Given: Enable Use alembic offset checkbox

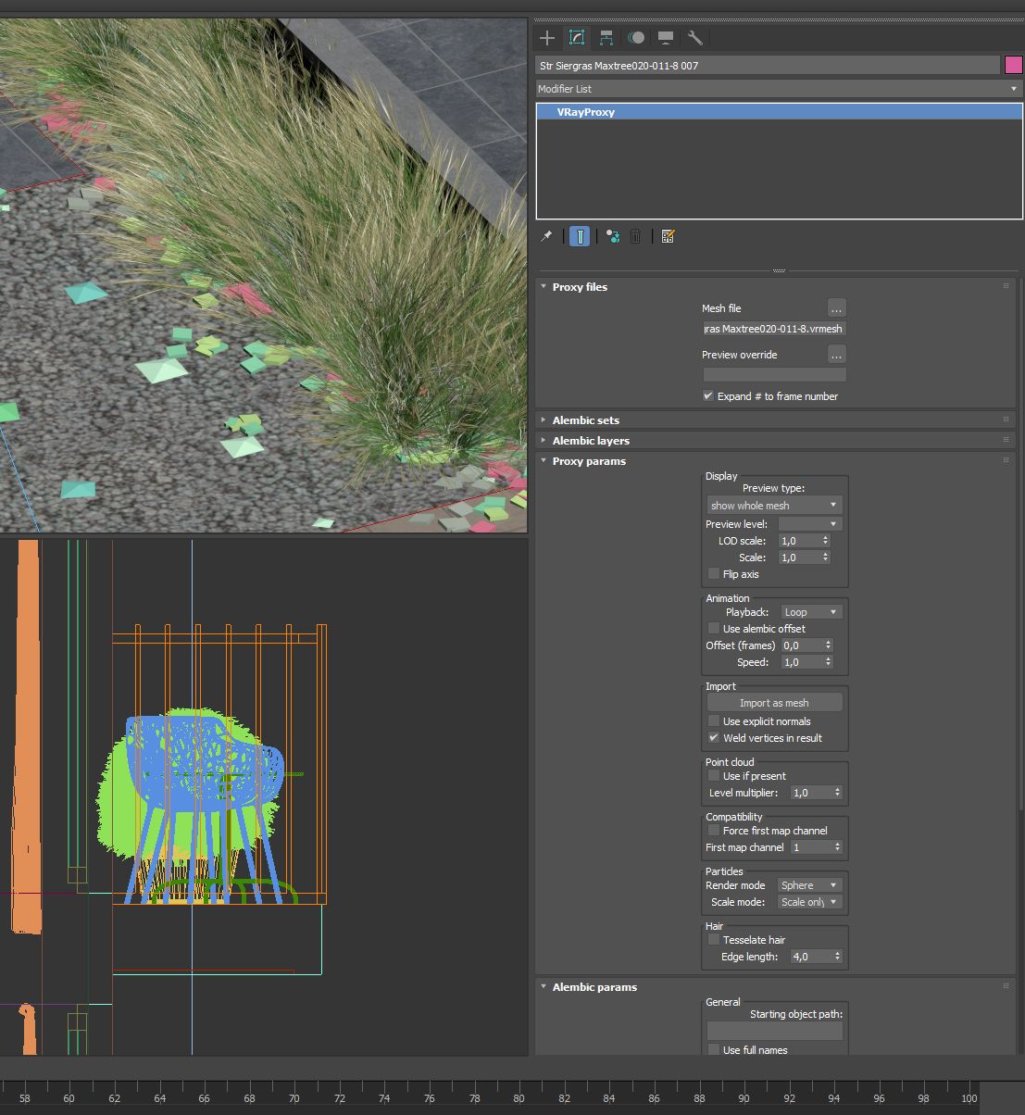Looking at the screenshot, I should [714, 629].
